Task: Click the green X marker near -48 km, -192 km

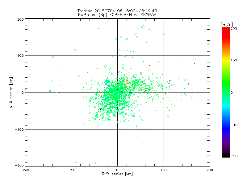Action: coord(95,163)
